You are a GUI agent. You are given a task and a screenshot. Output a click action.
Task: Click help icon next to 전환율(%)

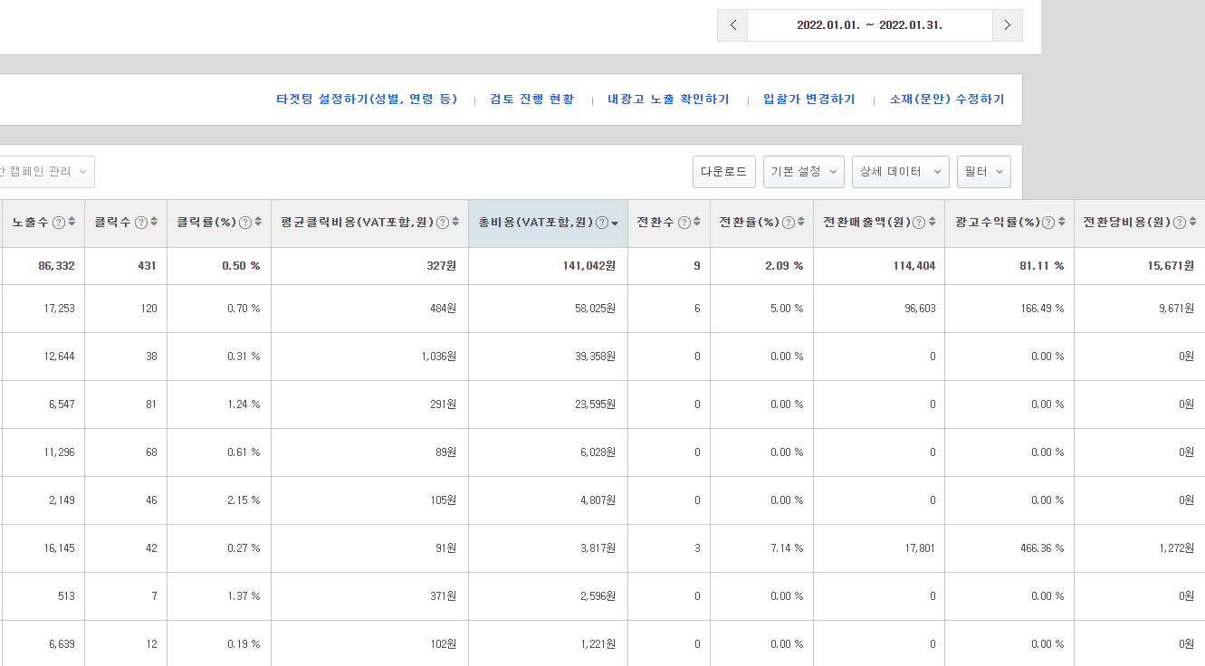788,223
